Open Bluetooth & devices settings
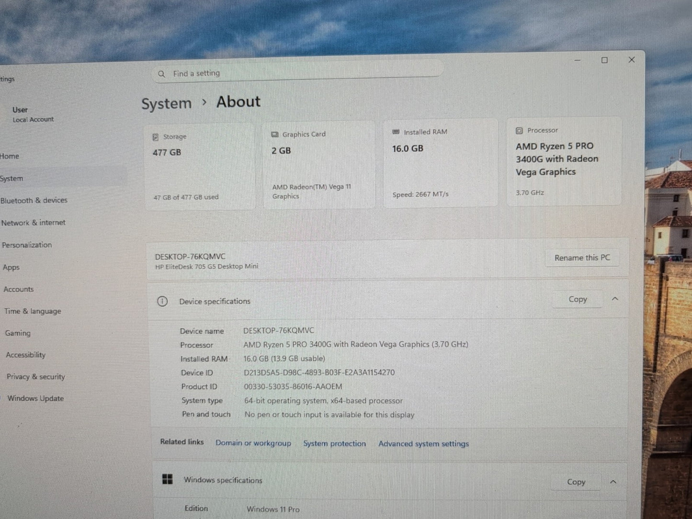Screen dimensions: 692x519 (34, 200)
